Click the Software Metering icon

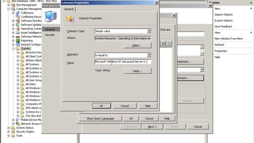pos(18,37)
